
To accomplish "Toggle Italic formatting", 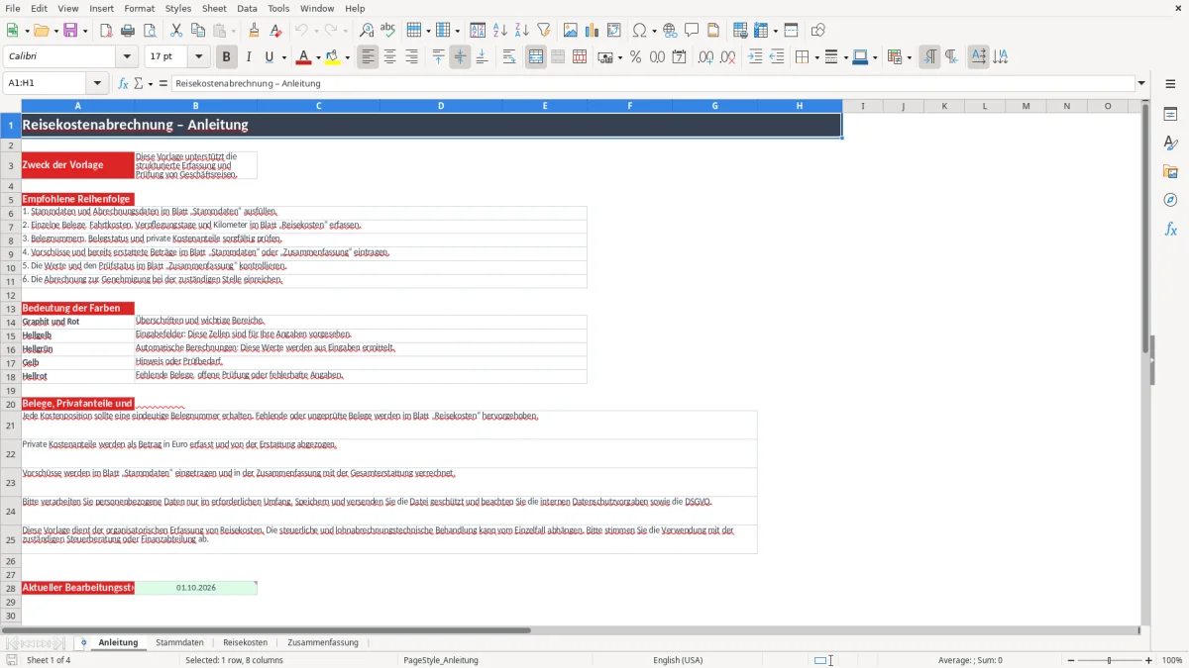I will tap(249, 57).
